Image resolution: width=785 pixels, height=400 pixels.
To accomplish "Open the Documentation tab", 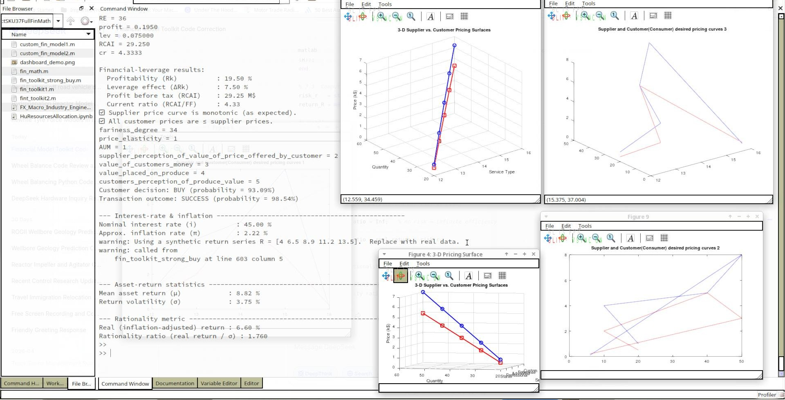I will (x=175, y=383).
